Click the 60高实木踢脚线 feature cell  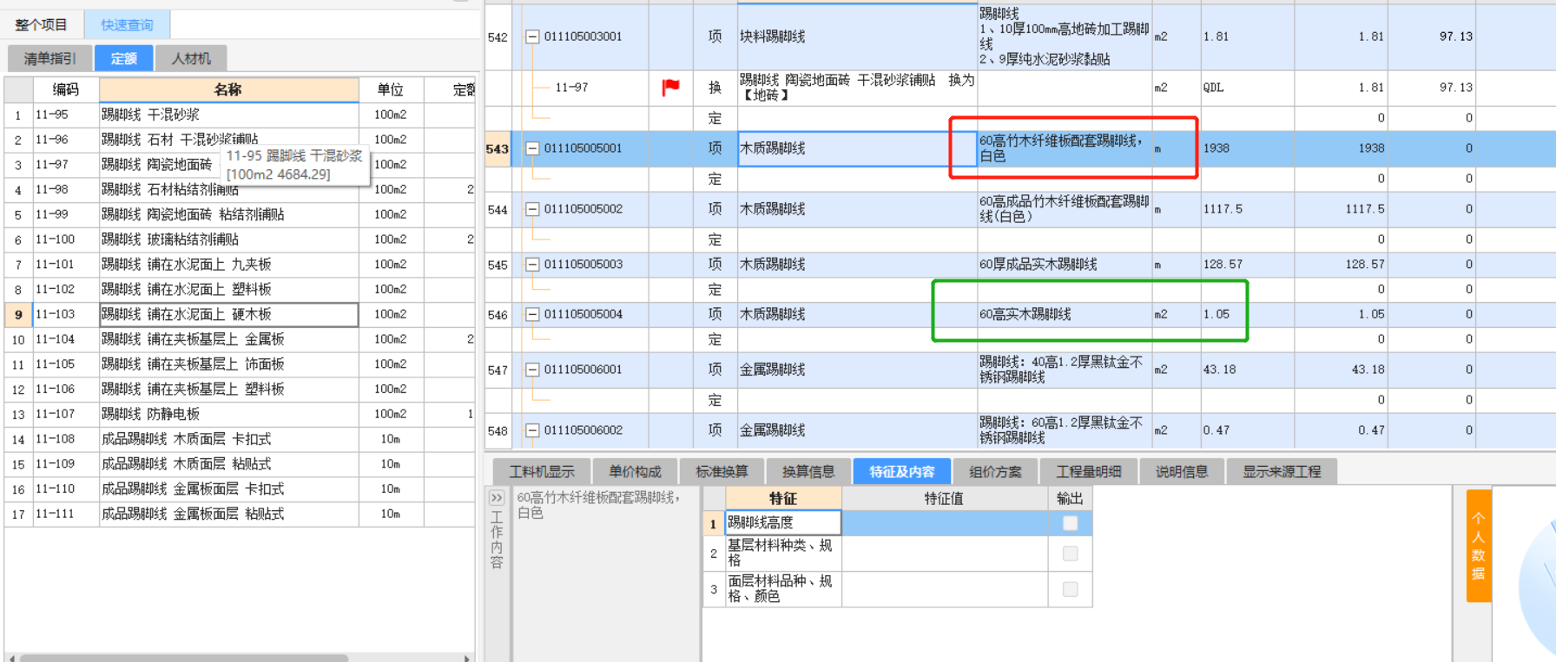[x=1065, y=314]
